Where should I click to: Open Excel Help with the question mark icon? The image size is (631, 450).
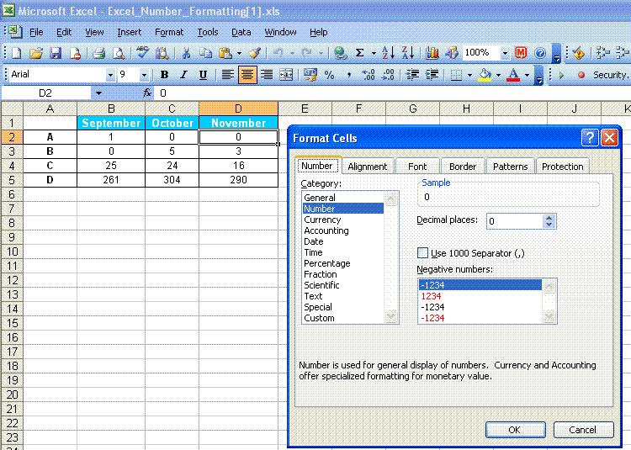(540, 53)
